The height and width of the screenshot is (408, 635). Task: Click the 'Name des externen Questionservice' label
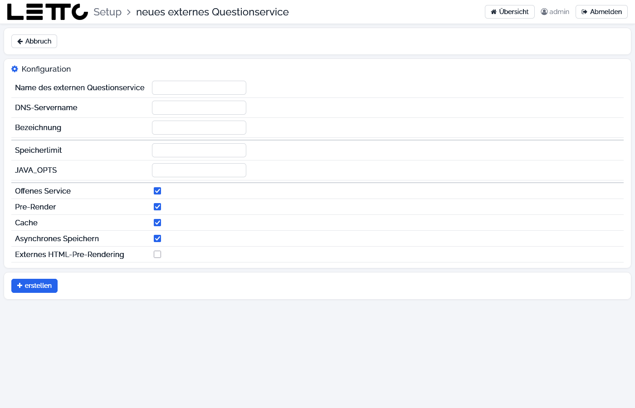pyautogui.click(x=80, y=87)
